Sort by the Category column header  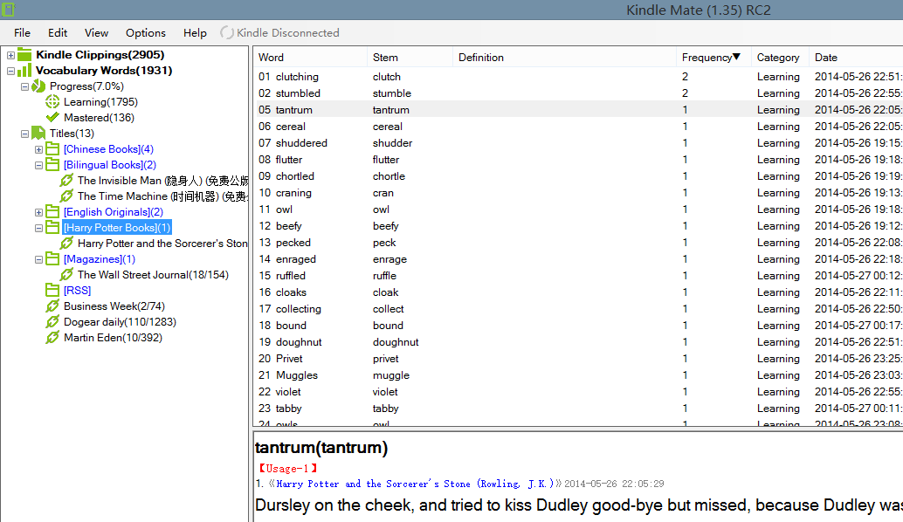point(779,58)
